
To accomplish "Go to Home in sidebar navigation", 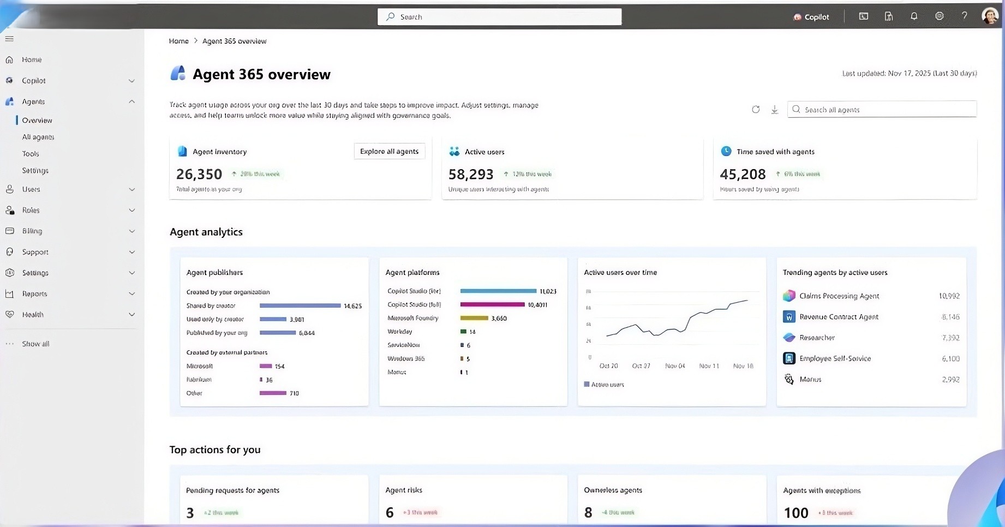I will point(32,59).
